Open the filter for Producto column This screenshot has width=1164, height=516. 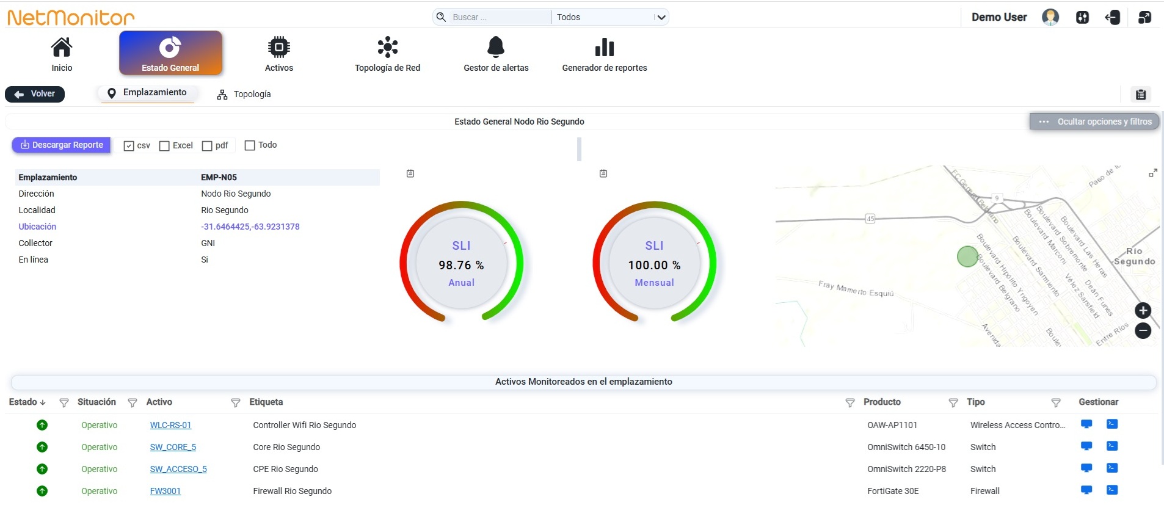click(849, 402)
